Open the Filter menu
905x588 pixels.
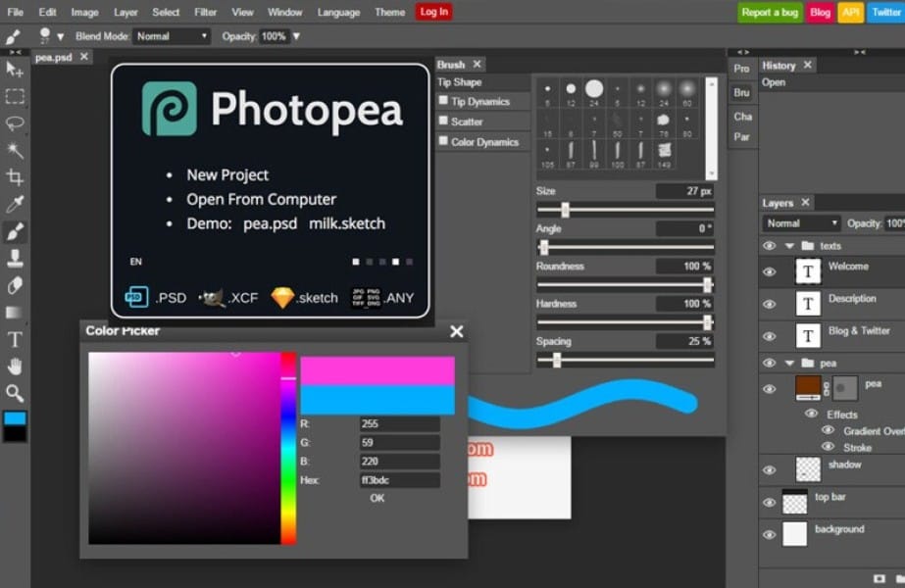(x=206, y=12)
